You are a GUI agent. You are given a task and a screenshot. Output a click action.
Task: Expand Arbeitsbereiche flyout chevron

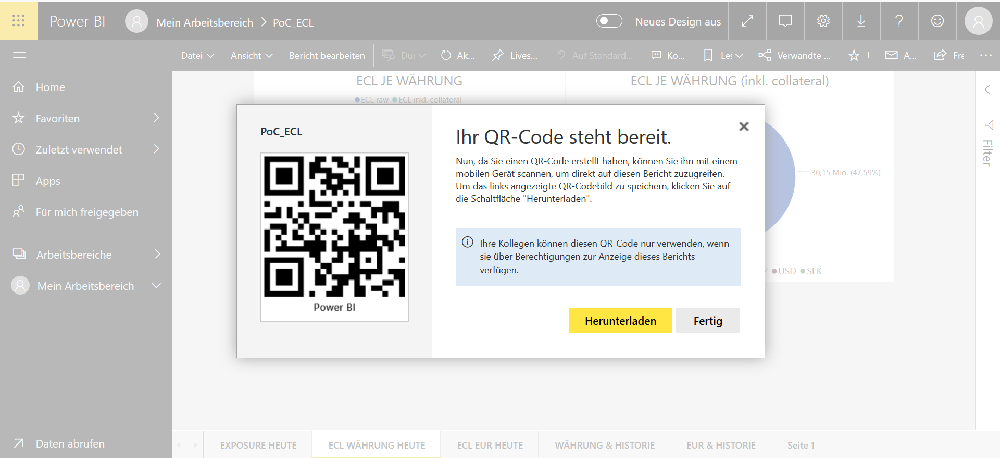click(157, 254)
